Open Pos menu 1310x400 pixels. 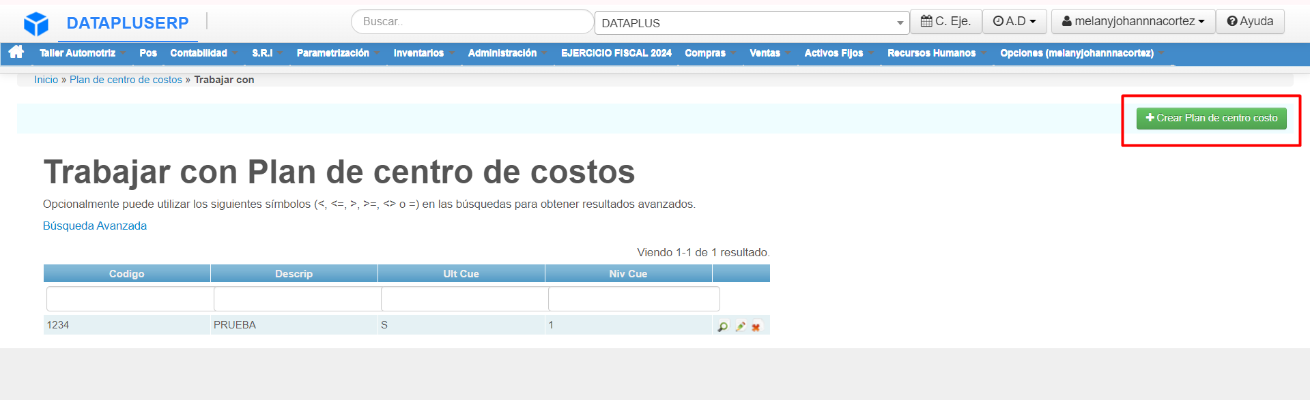148,53
